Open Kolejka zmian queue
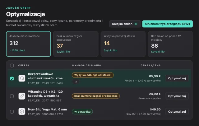 point(125,24)
